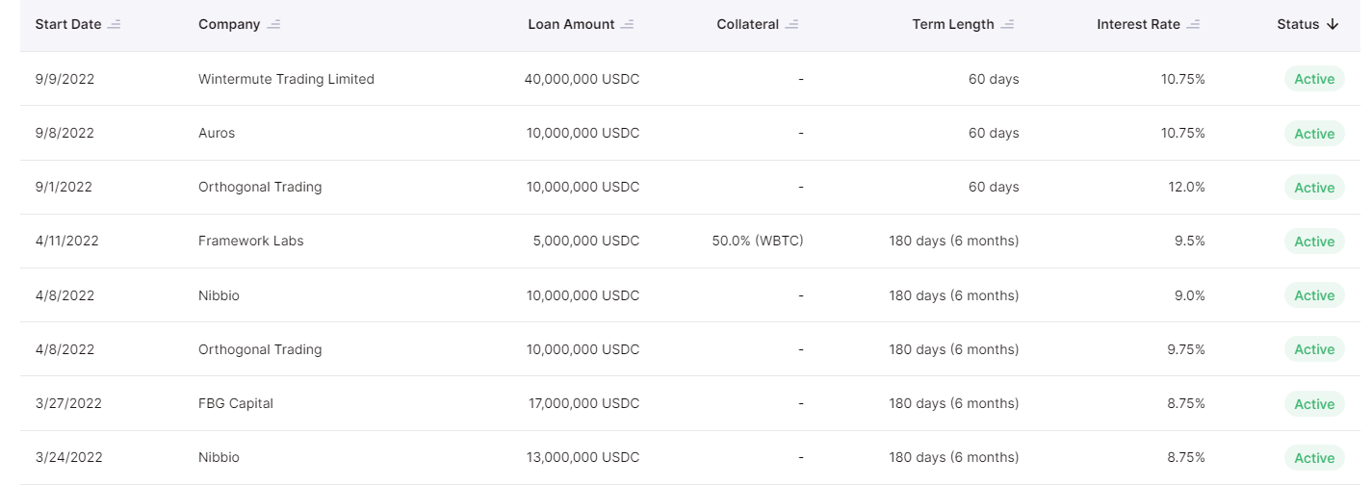This screenshot has height=485, width=1372.
Task: Toggle the Status column descending arrow
Action: point(1333,25)
